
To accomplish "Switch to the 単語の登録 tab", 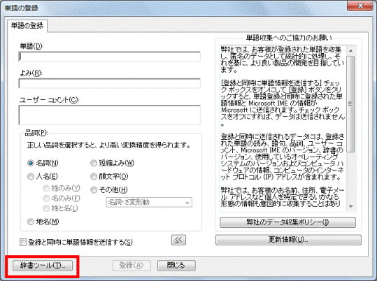I will point(27,25).
